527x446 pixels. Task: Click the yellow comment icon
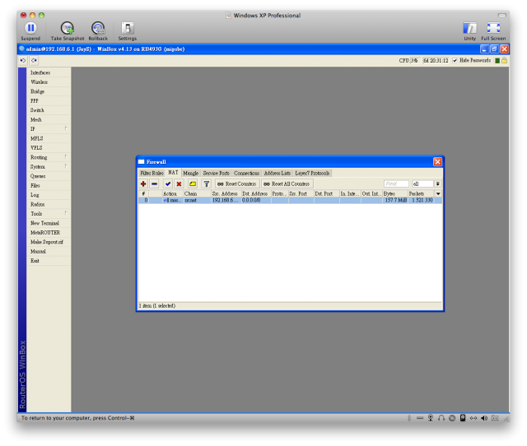193,184
